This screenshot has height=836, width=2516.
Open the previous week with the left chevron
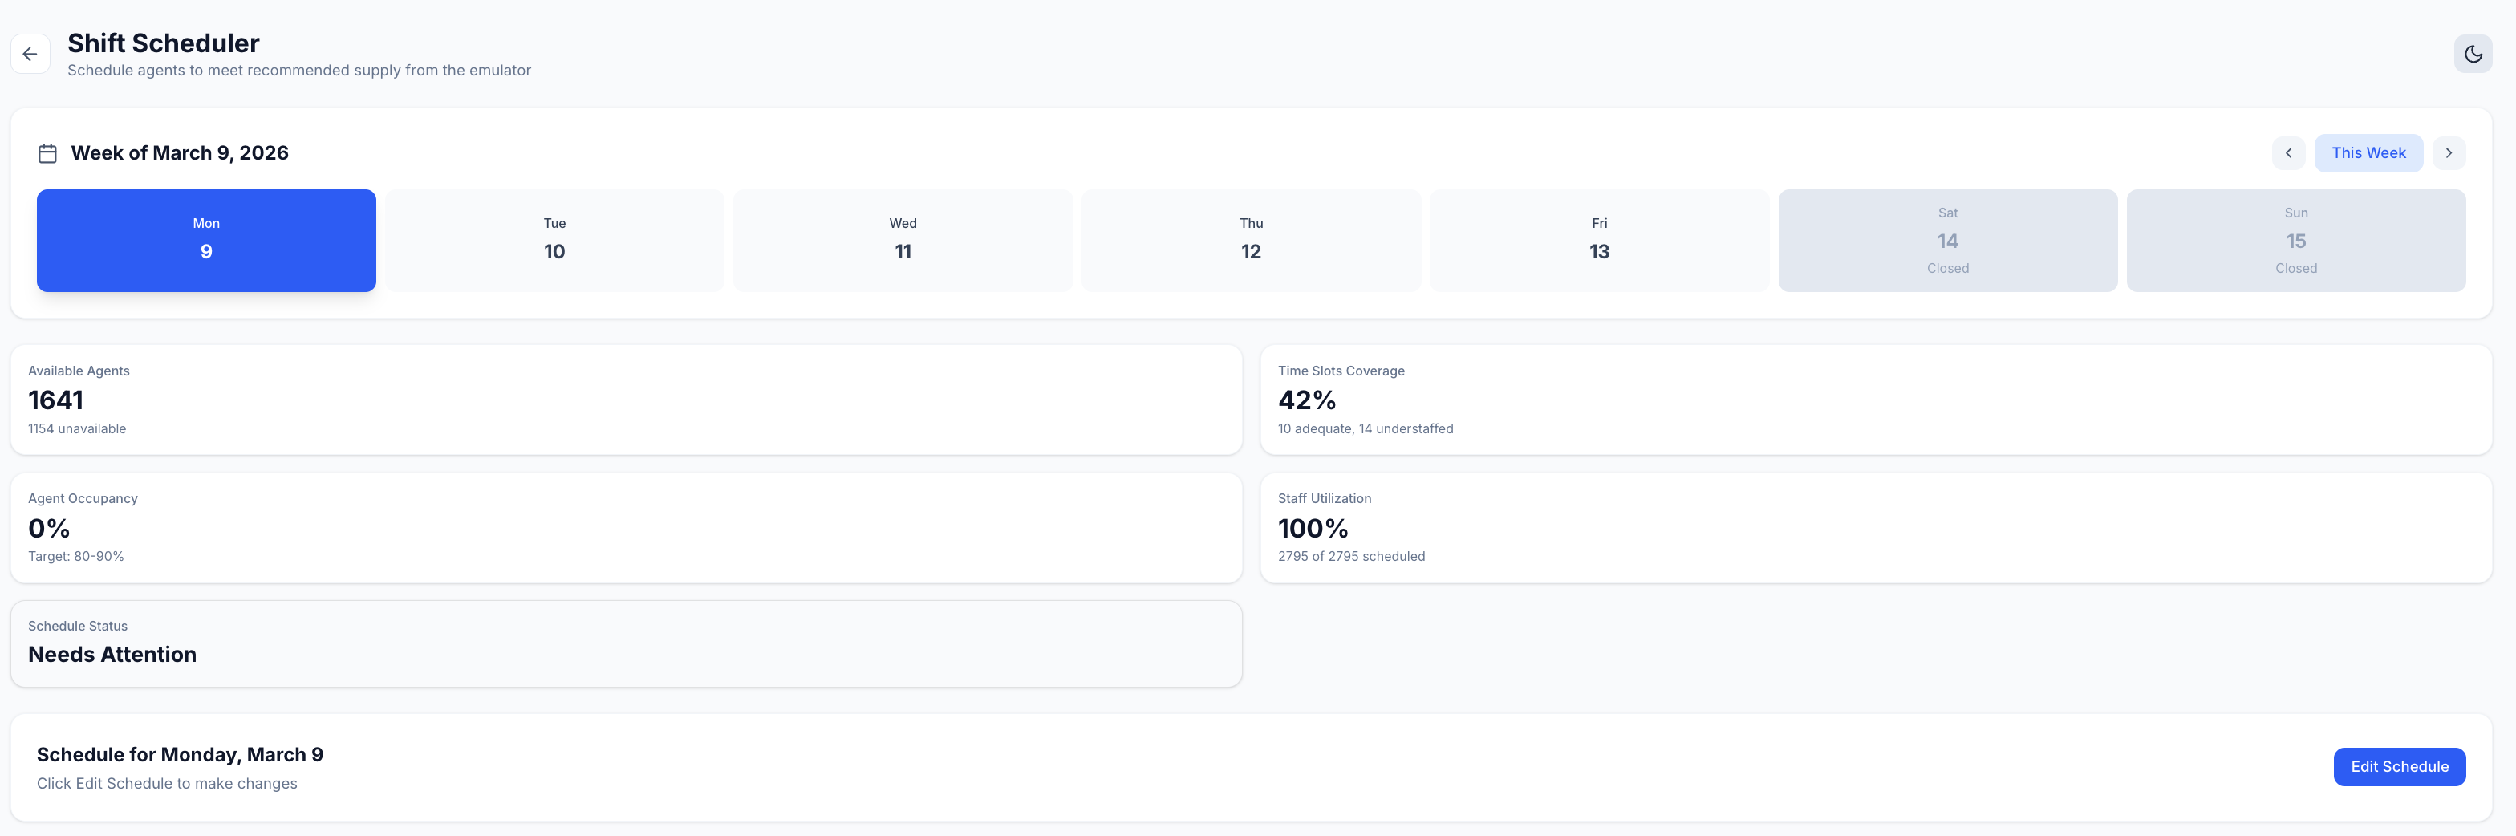pos(2288,152)
